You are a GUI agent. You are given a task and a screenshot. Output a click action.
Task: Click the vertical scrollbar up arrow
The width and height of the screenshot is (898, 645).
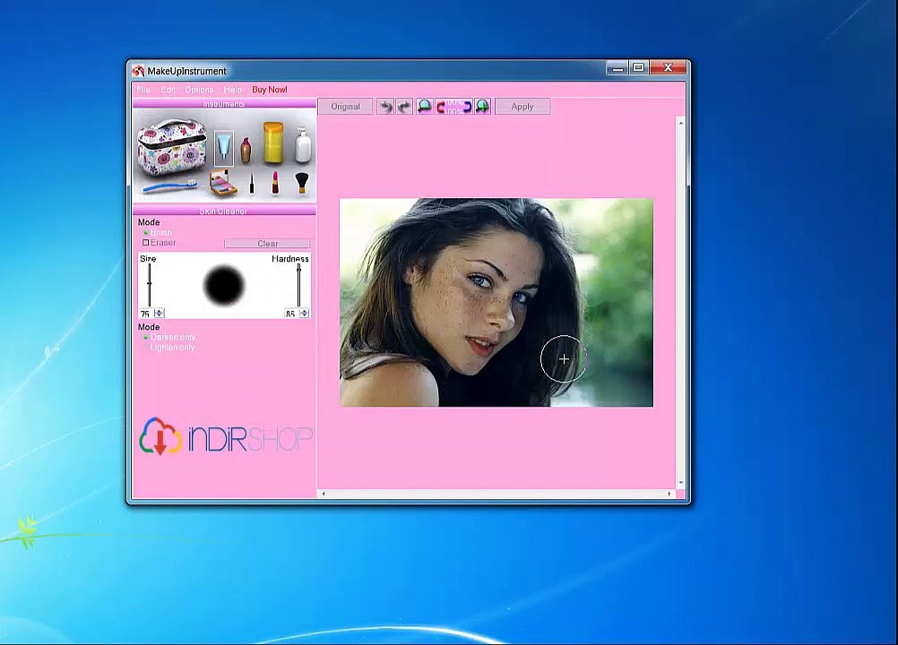pyautogui.click(x=681, y=123)
